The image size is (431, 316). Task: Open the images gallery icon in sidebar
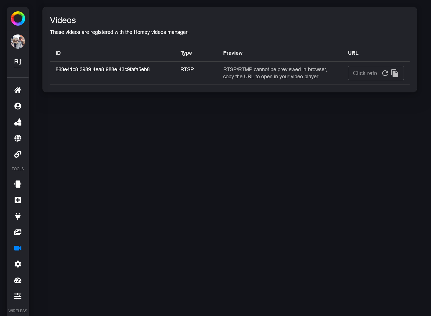coord(18,232)
